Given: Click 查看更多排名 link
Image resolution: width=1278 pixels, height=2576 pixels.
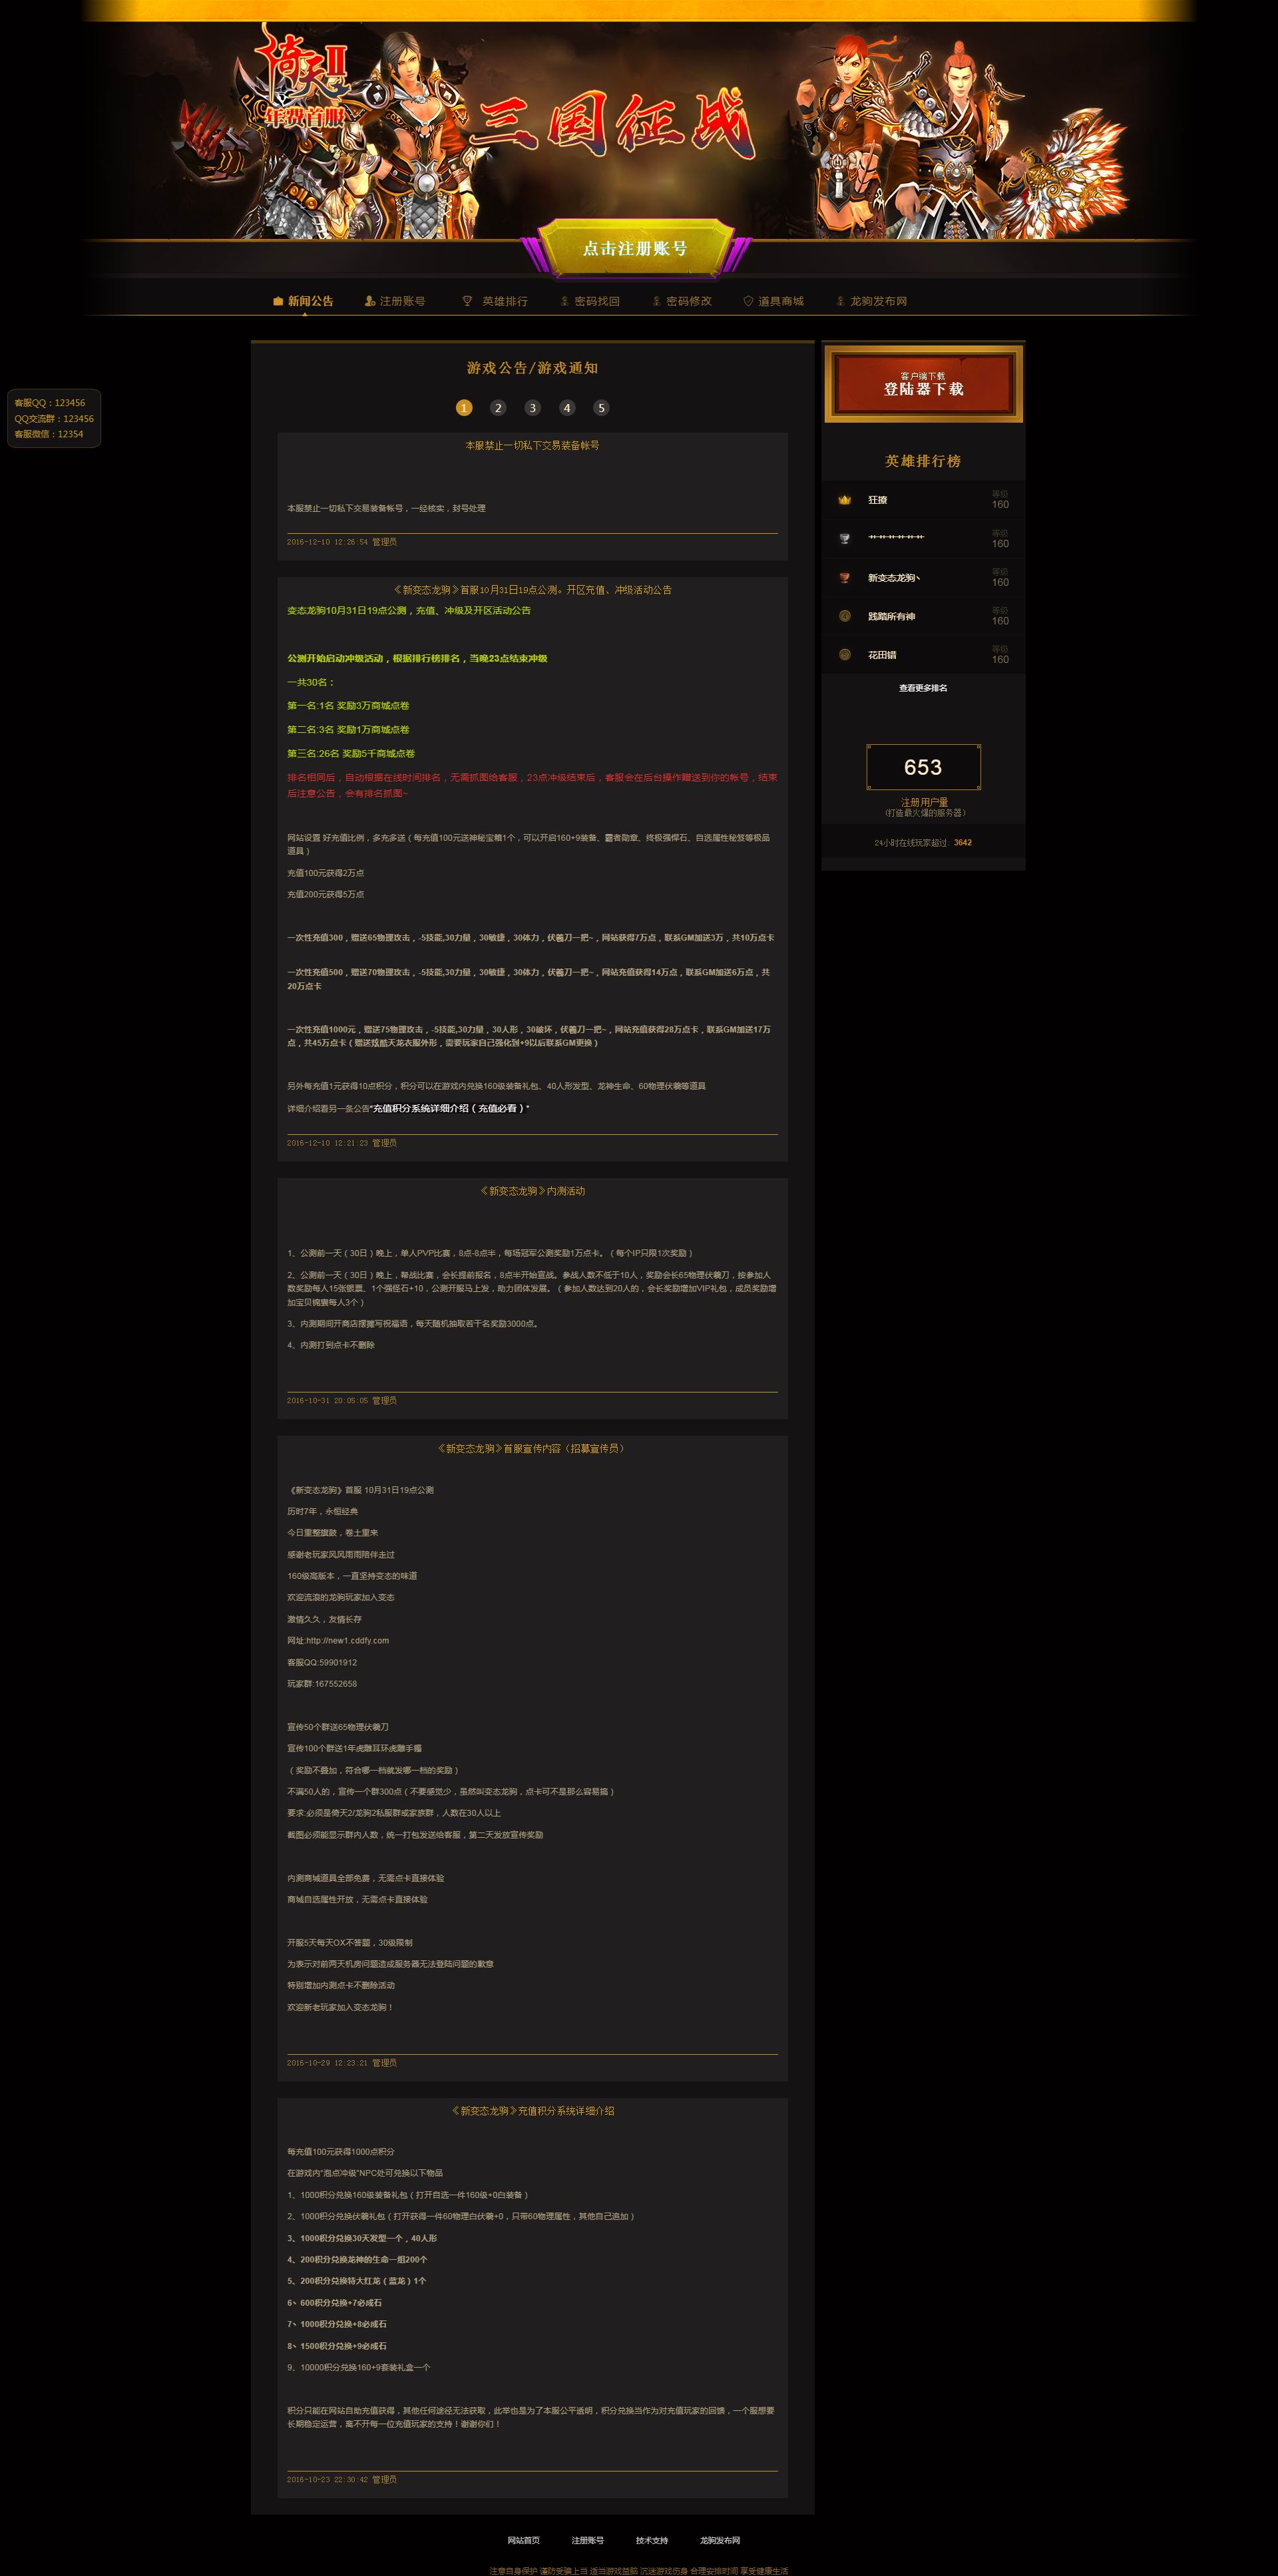Looking at the screenshot, I should click(x=923, y=688).
